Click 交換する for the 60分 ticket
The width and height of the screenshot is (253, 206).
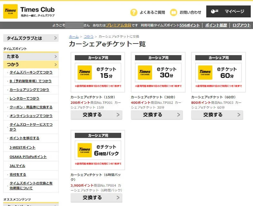[217, 115]
